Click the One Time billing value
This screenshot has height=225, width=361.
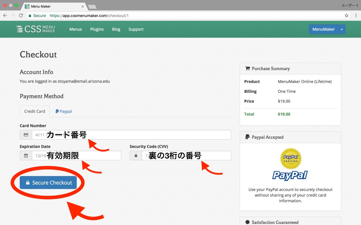point(287,91)
